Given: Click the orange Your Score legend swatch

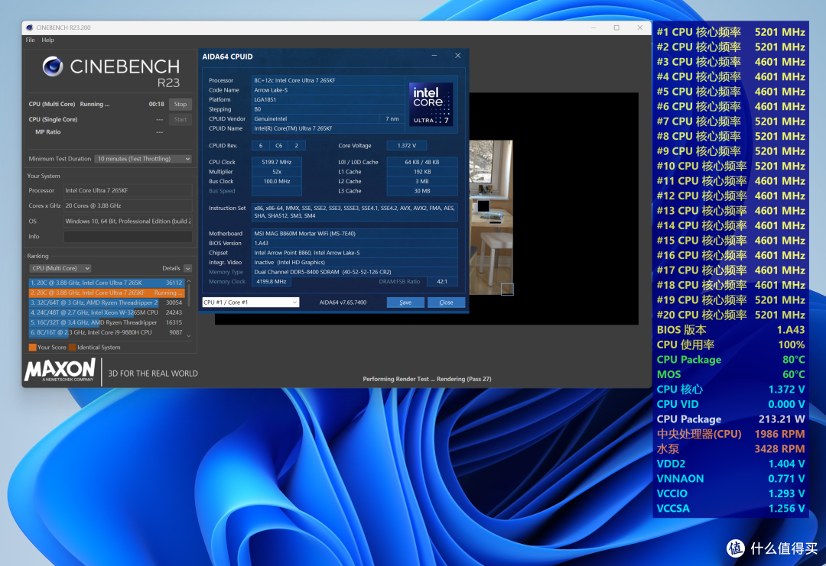Looking at the screenshot, I should [x=33, y=348].
